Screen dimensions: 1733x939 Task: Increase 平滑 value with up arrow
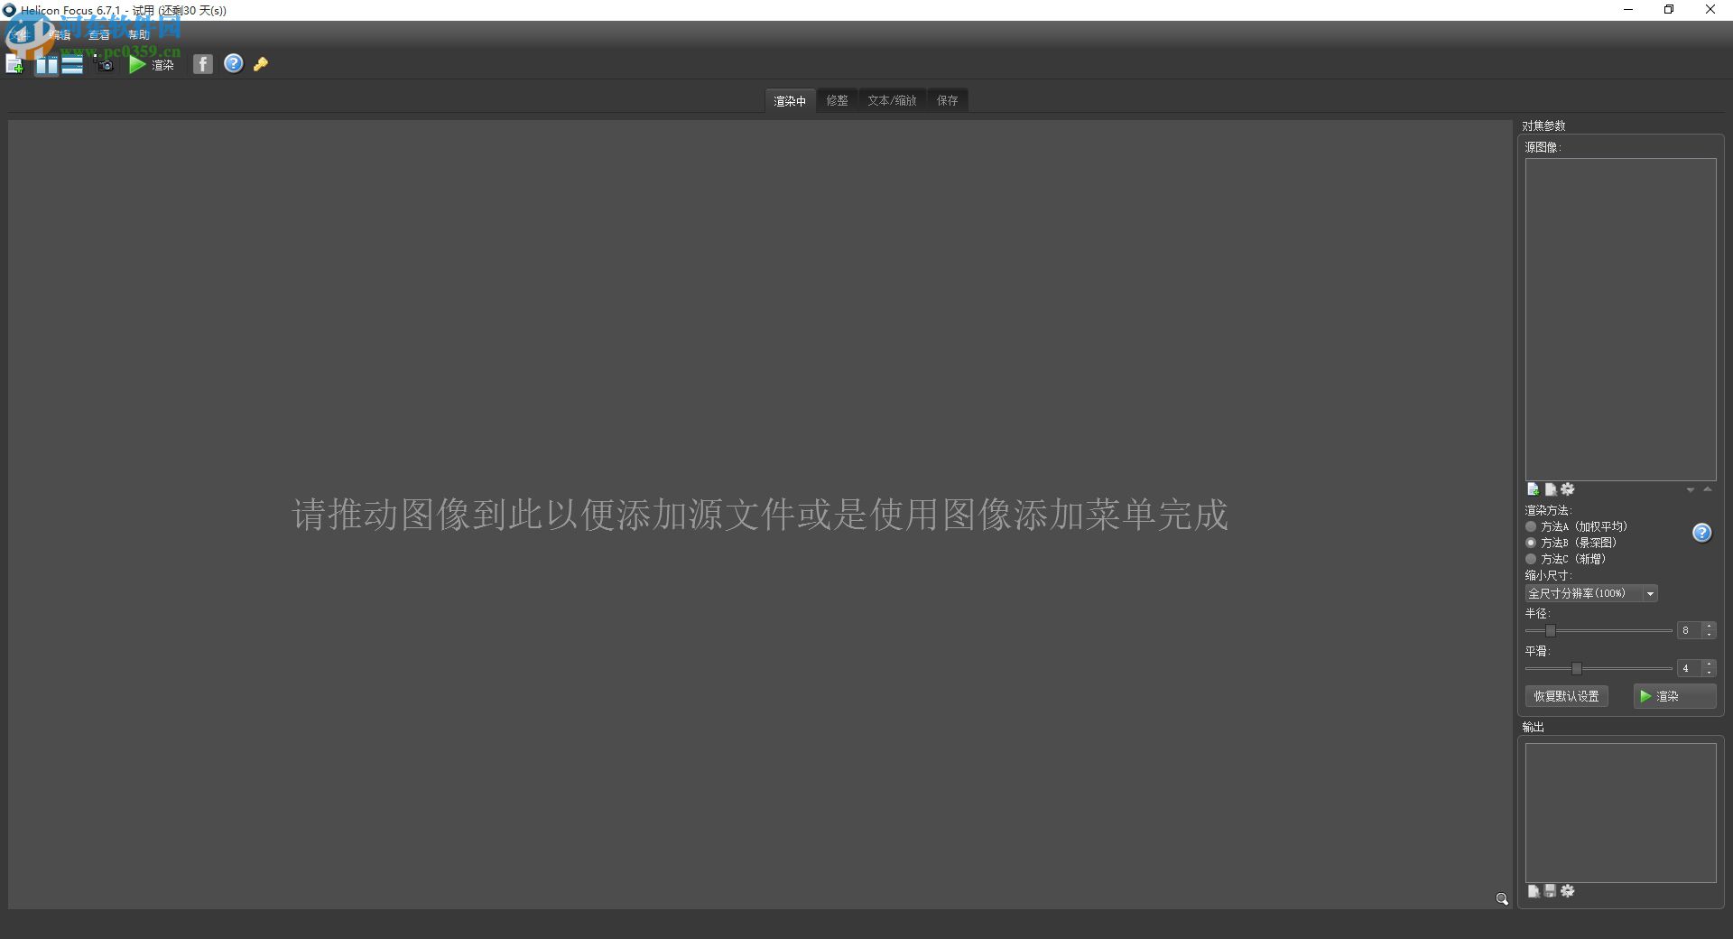(1709, 664)
